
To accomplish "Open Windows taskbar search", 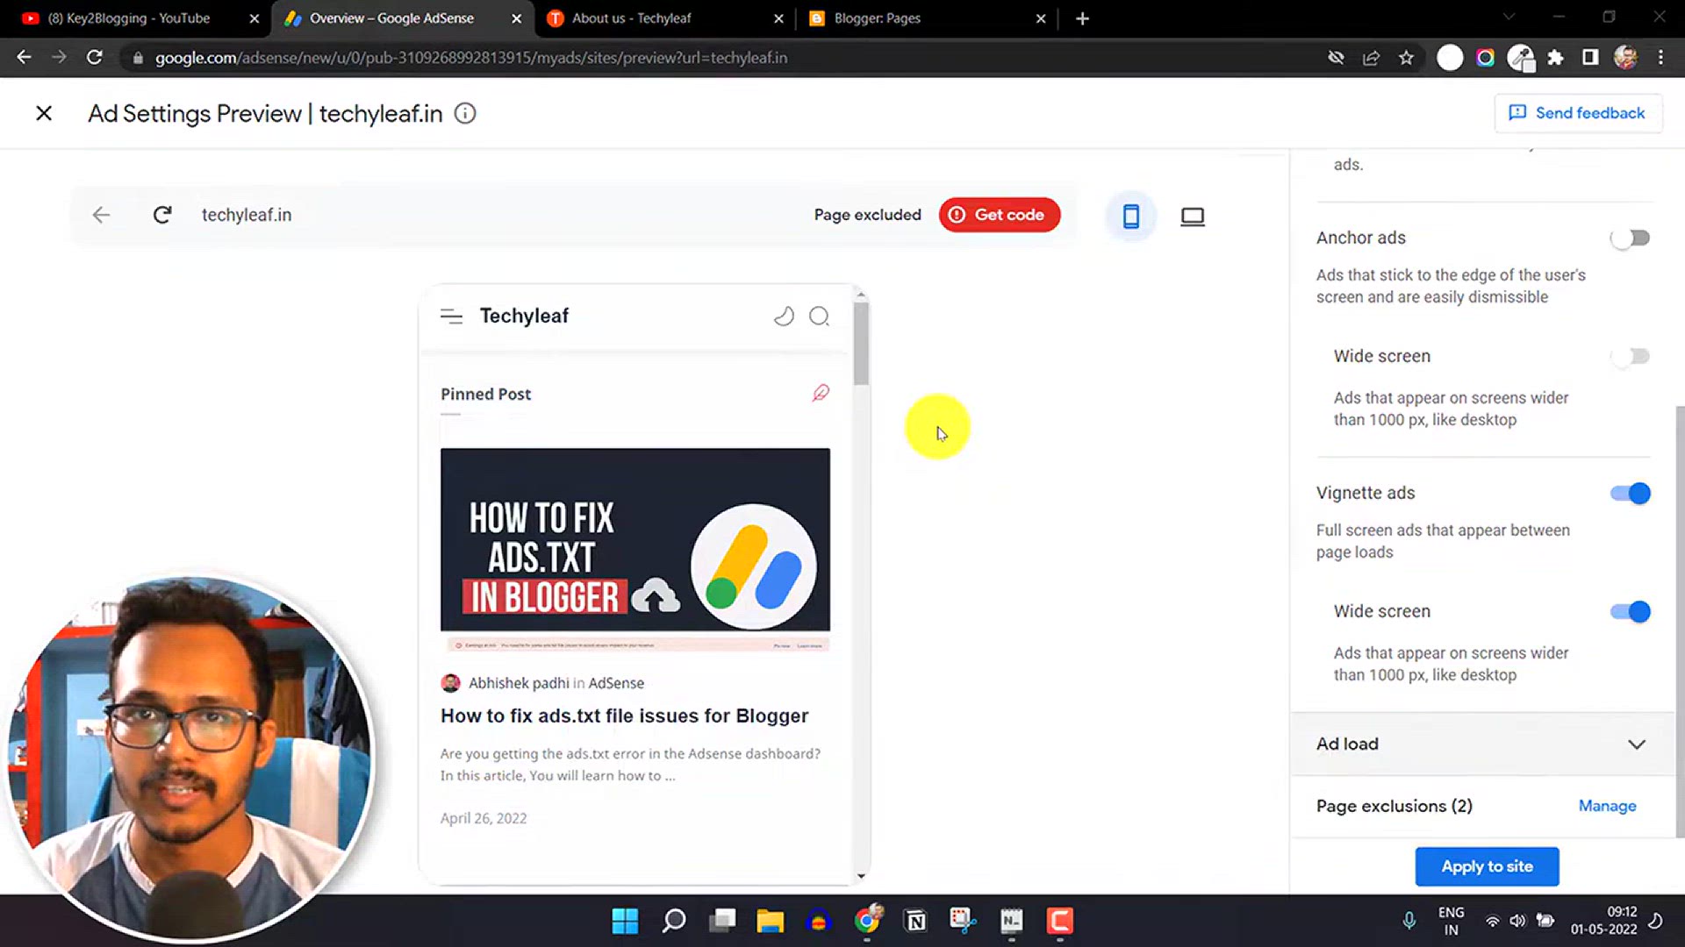I will (x=673, y=921).
